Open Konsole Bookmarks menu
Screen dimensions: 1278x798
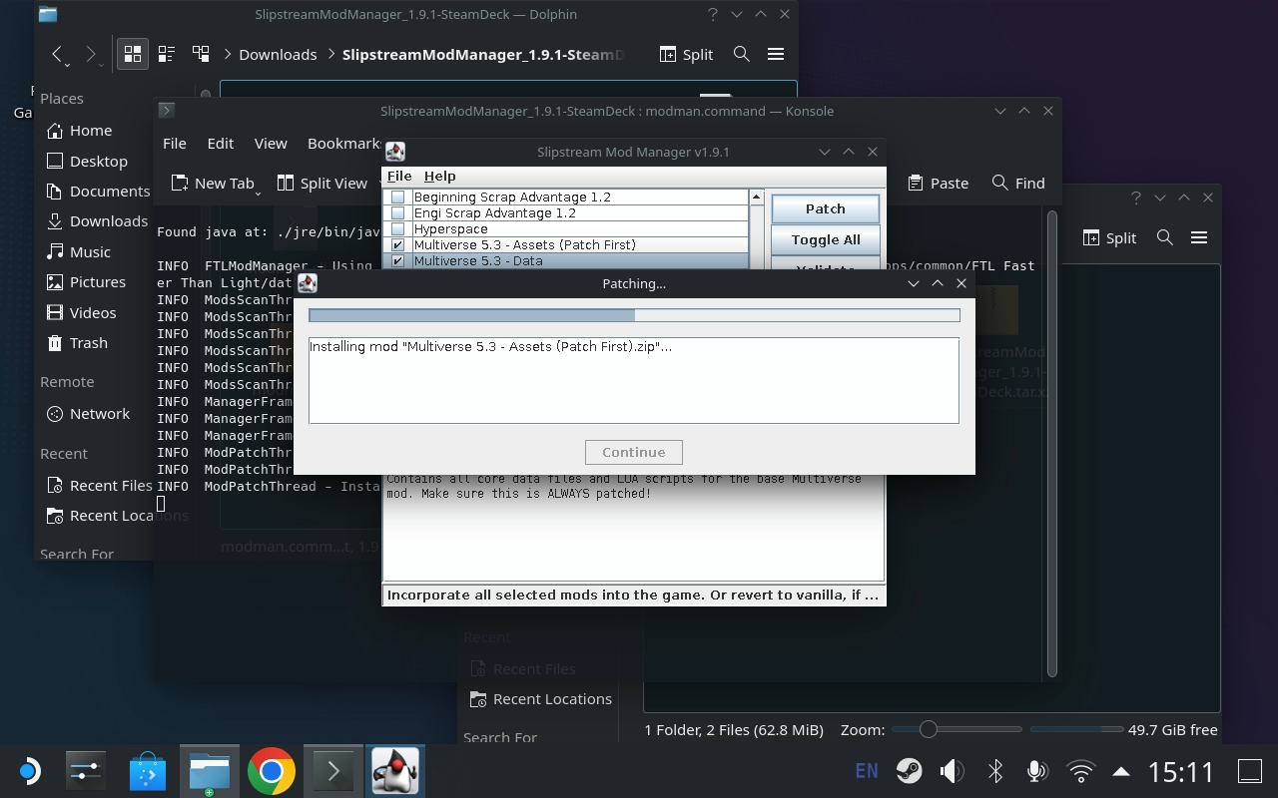click(x=344, y=143)
